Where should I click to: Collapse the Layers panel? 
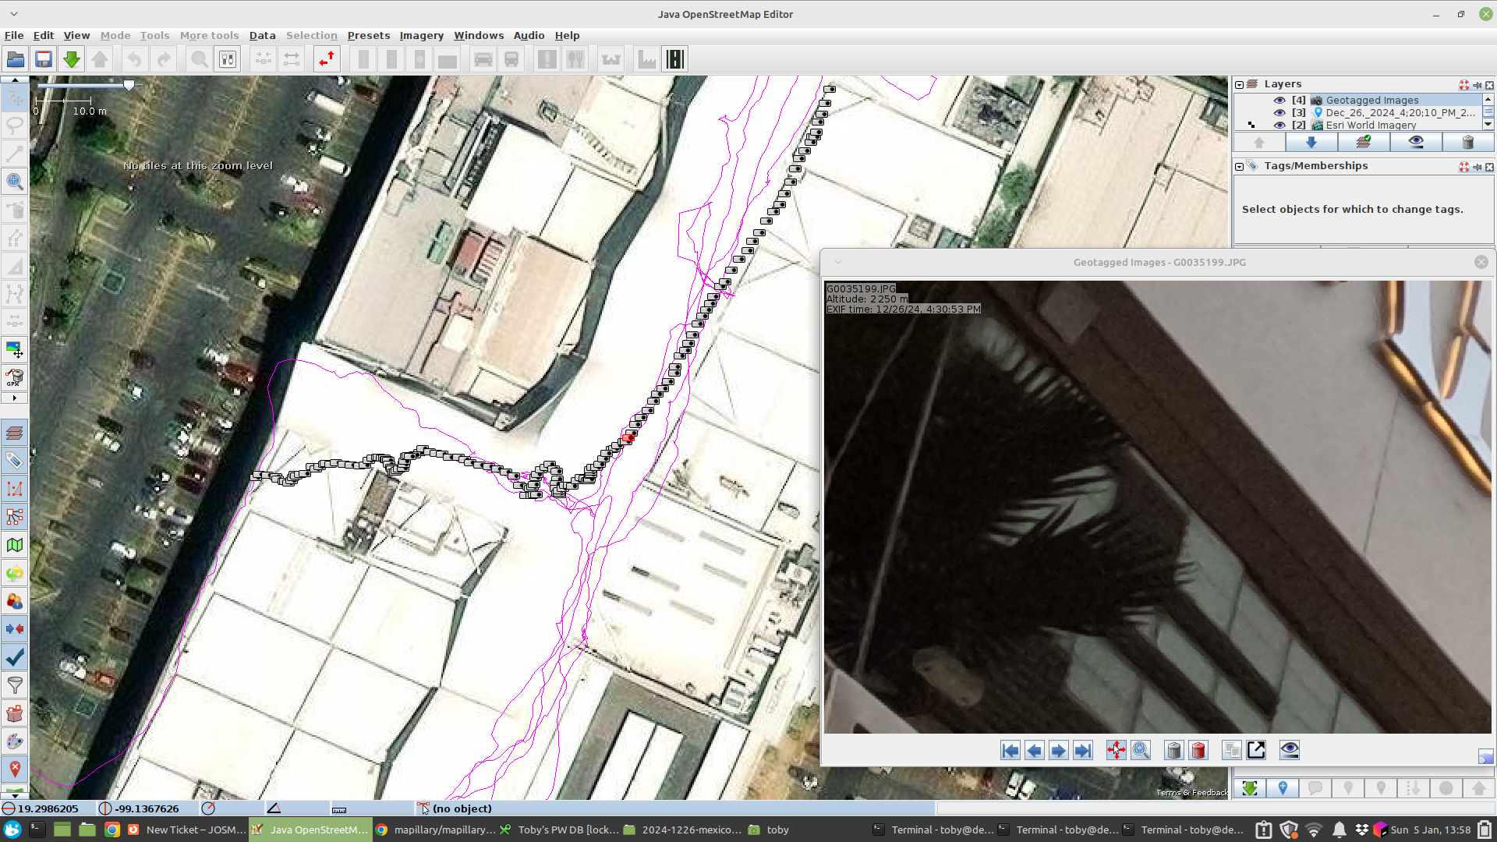[x=1239, y=84]
